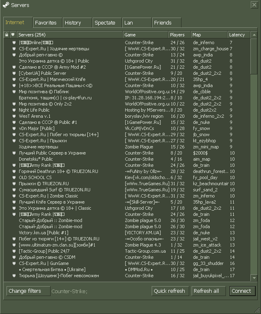261x314 pixels.
Task: Click scrollbar down arrow
Action: click(x=254, y=278)
